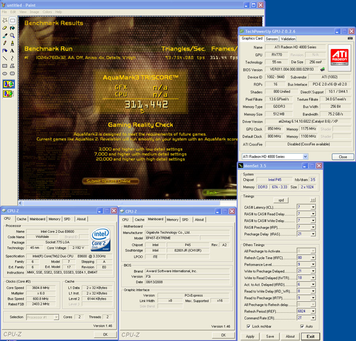Choose the opaque selection option in Paint

[9, 84]
